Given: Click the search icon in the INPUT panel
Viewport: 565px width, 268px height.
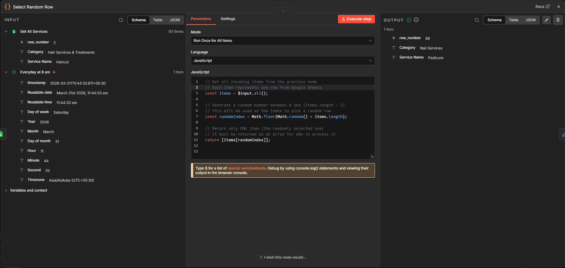Looking at the screenshot, I should coord(121,20).
